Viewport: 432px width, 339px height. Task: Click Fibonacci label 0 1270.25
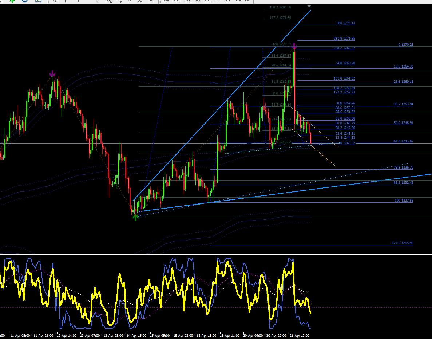406,45
